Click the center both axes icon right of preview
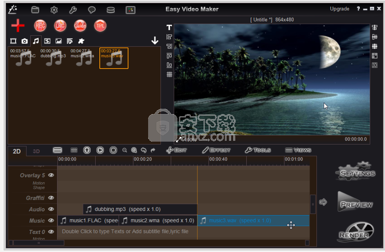The image size is (385, 252). [375, 46]
